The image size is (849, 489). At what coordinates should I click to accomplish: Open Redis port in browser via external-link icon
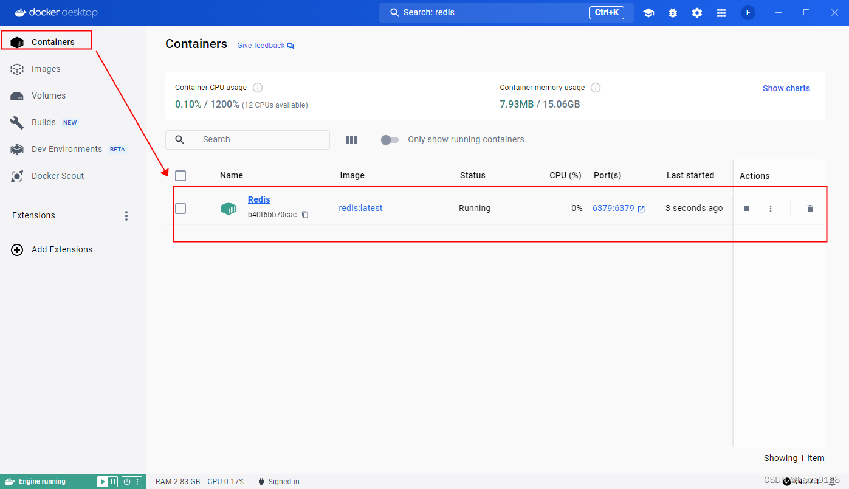(641, 209)
